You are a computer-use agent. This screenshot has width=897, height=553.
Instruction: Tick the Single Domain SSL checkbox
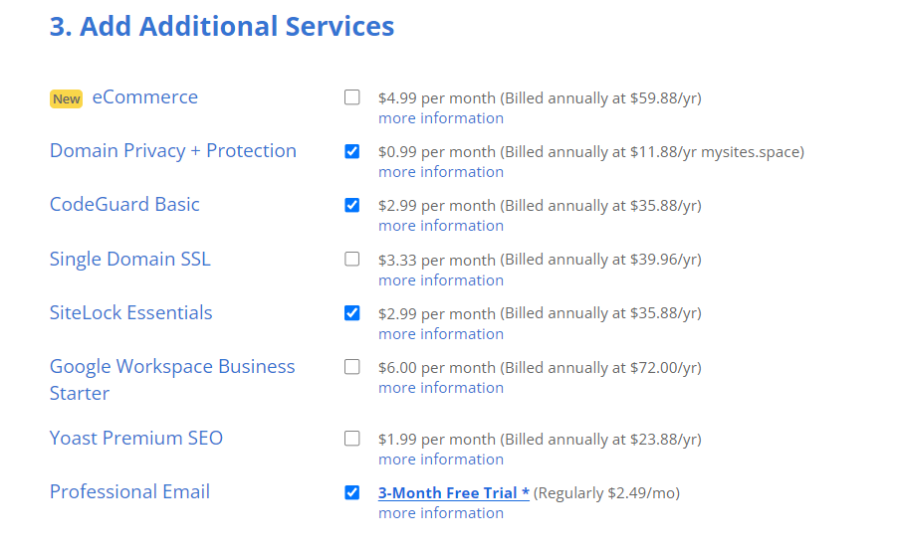pyautogui.click(x=351, y=259)
